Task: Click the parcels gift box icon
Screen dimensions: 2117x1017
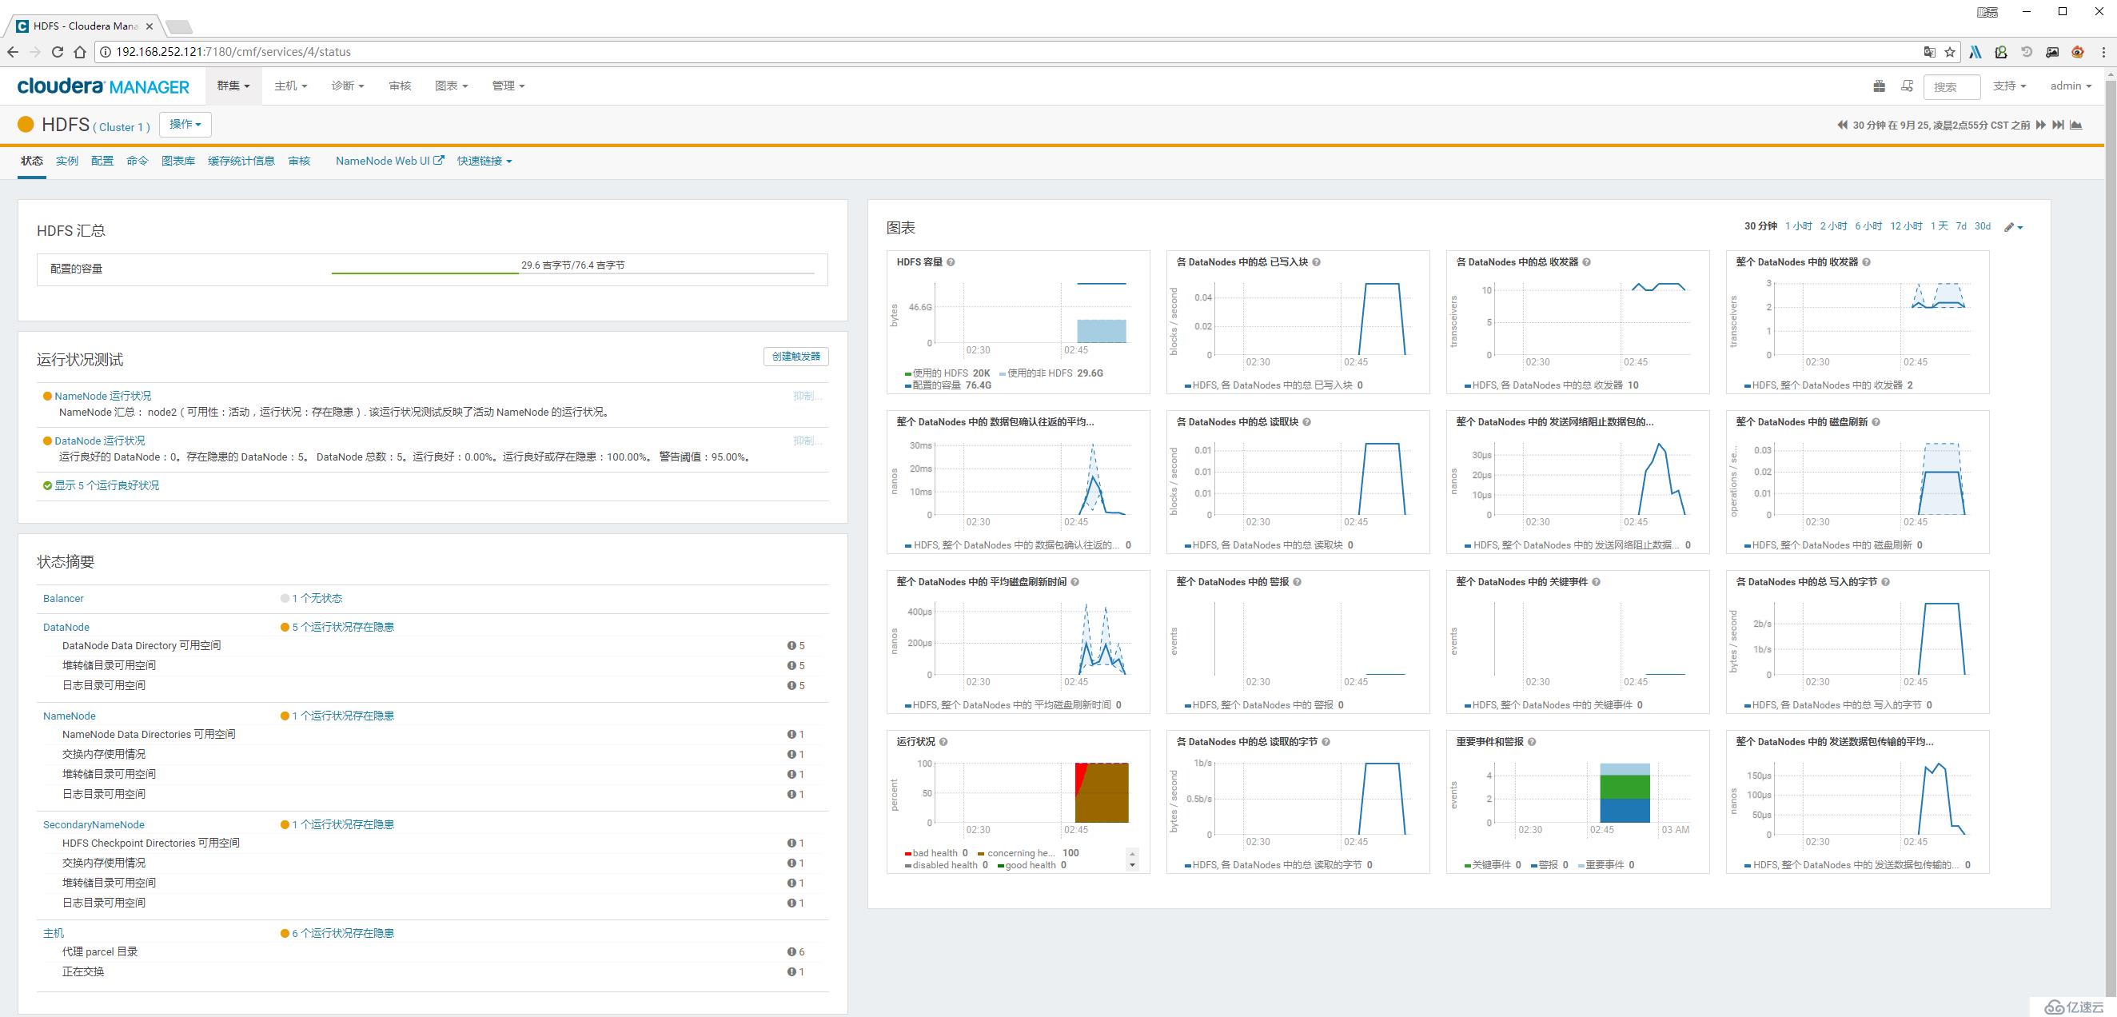Action: (1879, 86)
